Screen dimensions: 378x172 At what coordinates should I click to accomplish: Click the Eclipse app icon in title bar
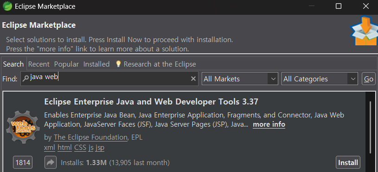(x=7, y=6)
